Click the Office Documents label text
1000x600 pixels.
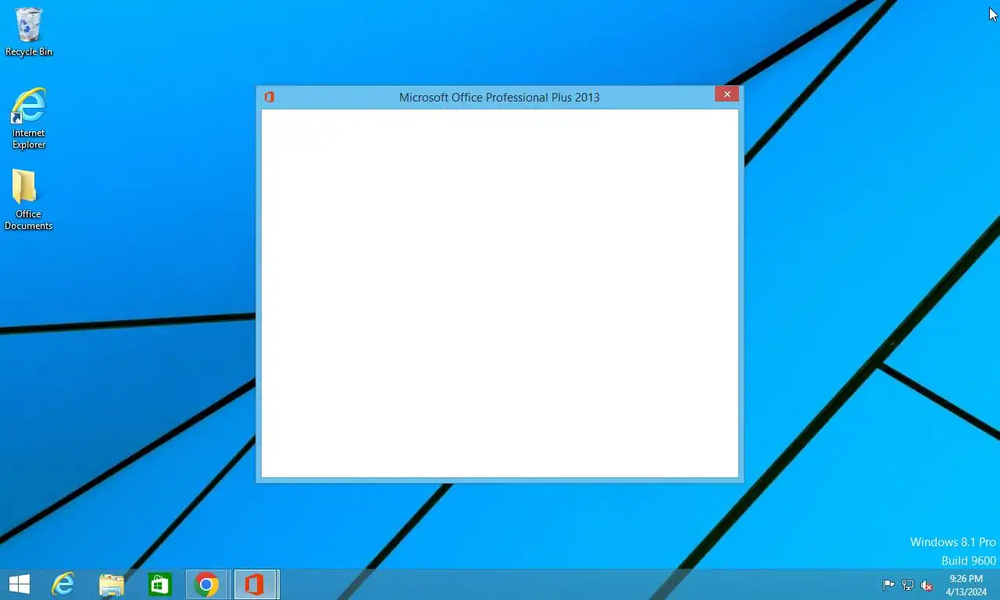click(29, 220)
